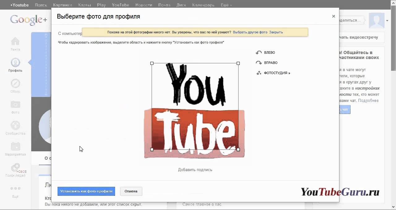Screen dimensions: 396x210
Task: Open Календарь in the top bar
Action: [203, 5]
